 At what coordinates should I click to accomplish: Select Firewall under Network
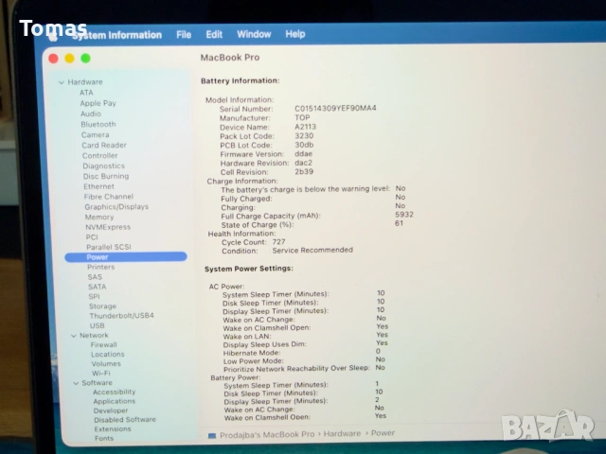pos(103,344)
